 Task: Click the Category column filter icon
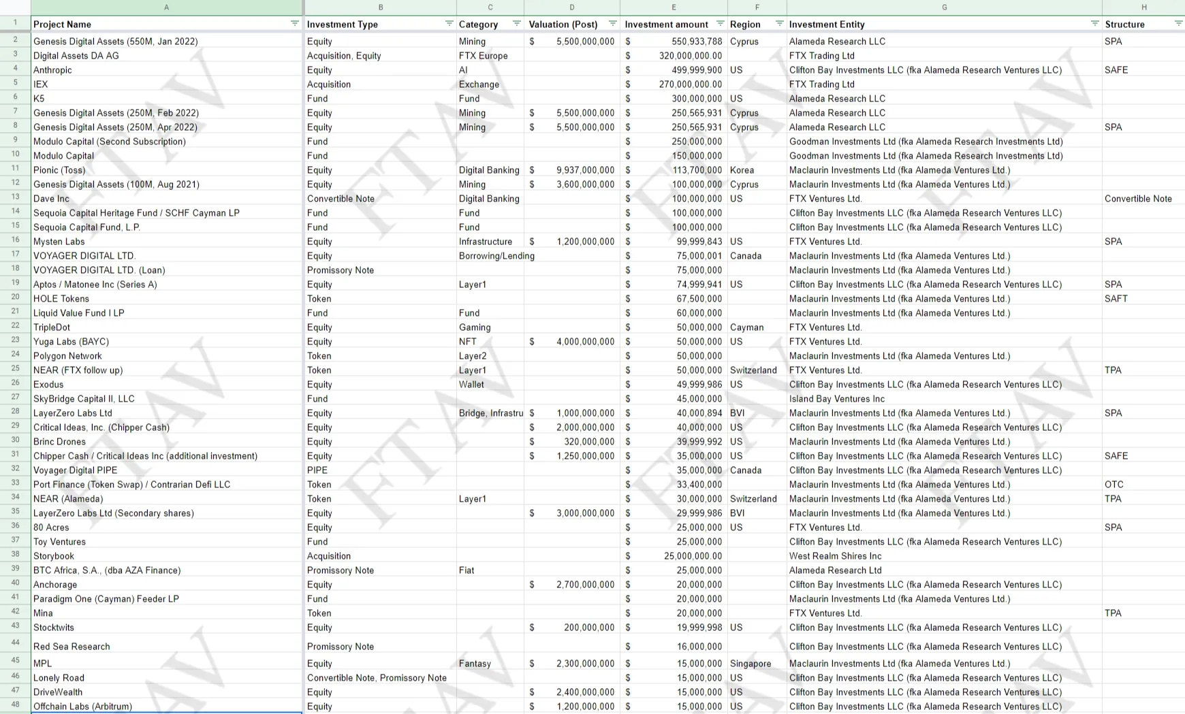pos(516,24)
